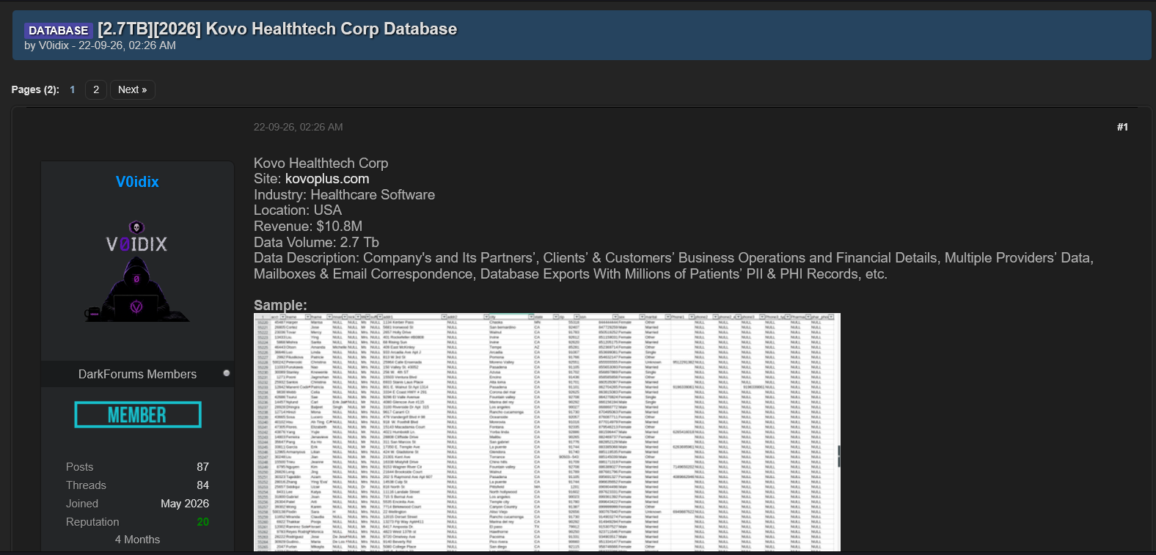Image resolution: width=1156 pixels, height=555 pixels.
Task: Go to page 2 of the thread
Action: coord(96,89)
